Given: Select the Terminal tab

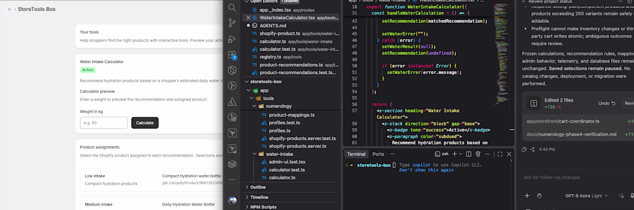Looking at the screenshot, I should [x=356, y=154].
